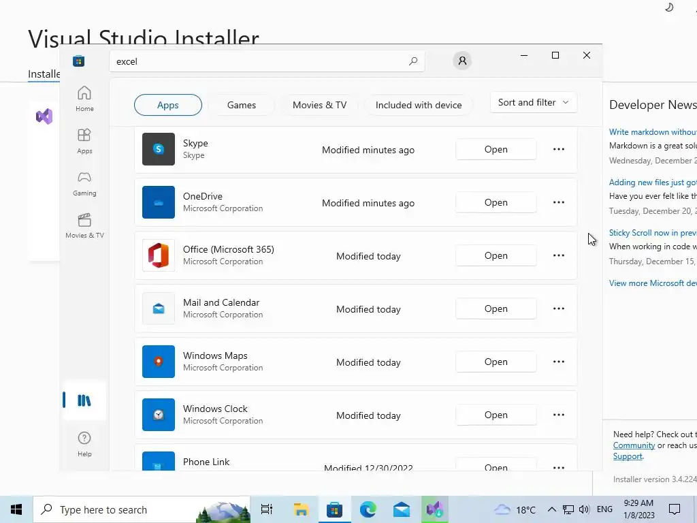Select the Library icon in the sidebar

click(84, 400)
